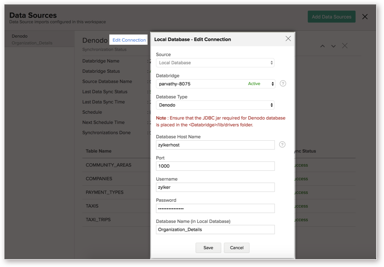
Task: Click the Database Host Name field
Action: pos(215,145)
